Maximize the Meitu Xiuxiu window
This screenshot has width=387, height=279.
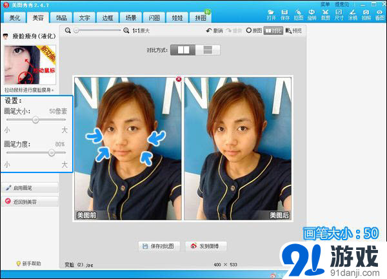pyautogui.click(x=374, y=5)
